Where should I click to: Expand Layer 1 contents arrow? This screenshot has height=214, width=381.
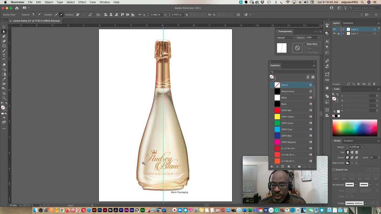[x=343, y=34]
